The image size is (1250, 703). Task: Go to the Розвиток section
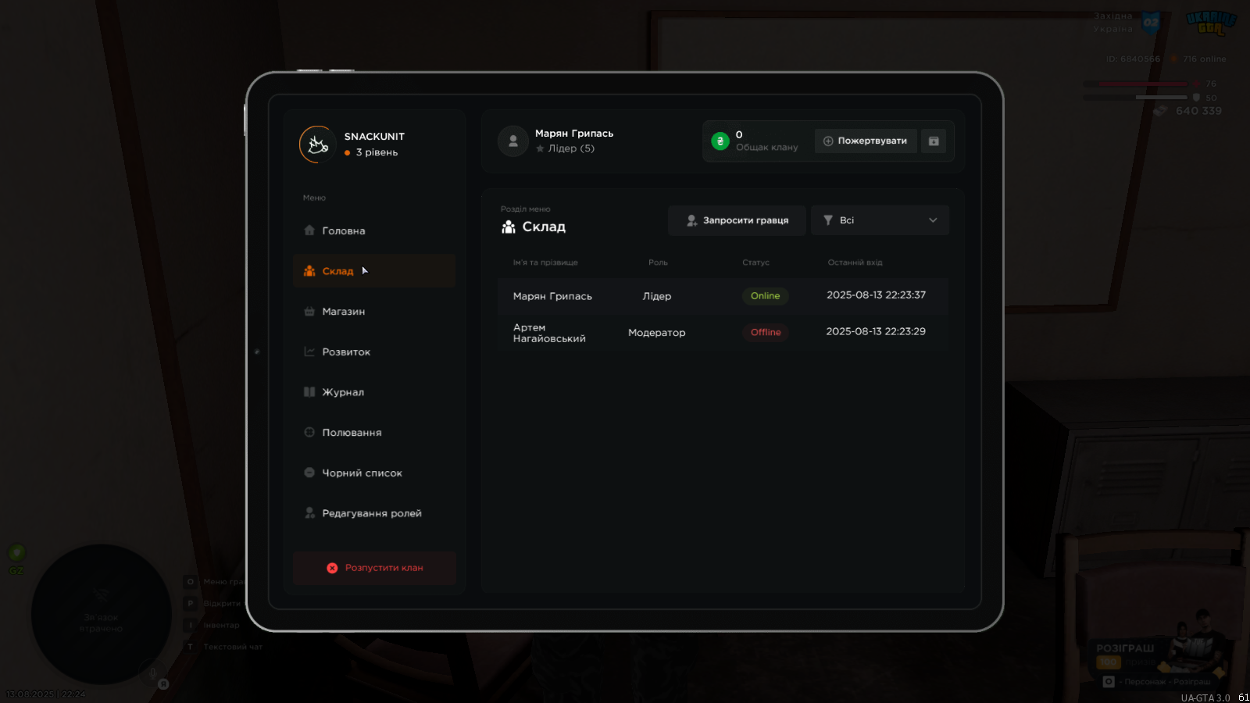(373, 352)
